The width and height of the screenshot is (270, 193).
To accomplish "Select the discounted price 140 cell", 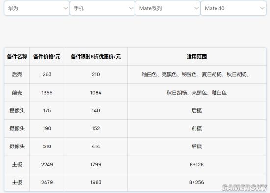I will 96,110.
